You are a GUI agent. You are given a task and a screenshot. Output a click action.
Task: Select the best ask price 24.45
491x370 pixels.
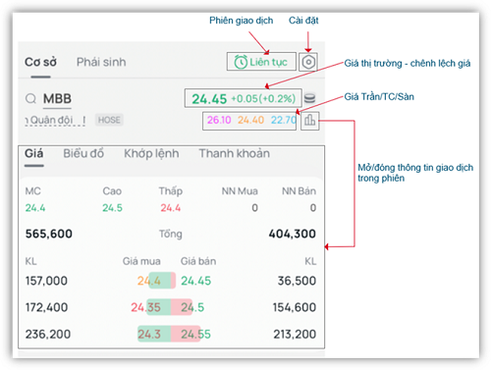[196, 281]
